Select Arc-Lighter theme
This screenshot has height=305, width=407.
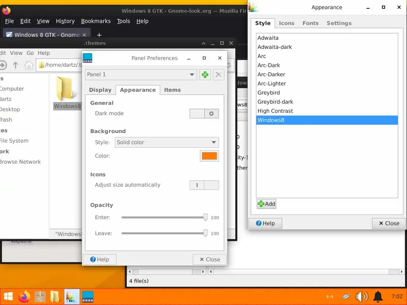[x=327, y=84]
